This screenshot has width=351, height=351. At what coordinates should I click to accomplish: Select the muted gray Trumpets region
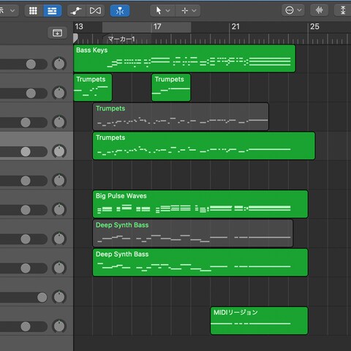(181, 117)
